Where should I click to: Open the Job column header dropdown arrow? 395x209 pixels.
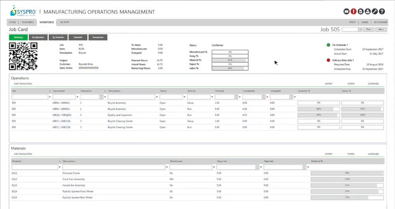(50, 91)
